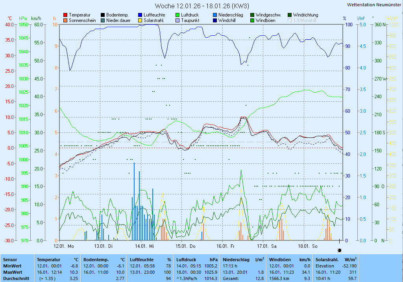
Task: Select the Temperatur column header in table
Action: pyautogui.click(x=49, y=260)
